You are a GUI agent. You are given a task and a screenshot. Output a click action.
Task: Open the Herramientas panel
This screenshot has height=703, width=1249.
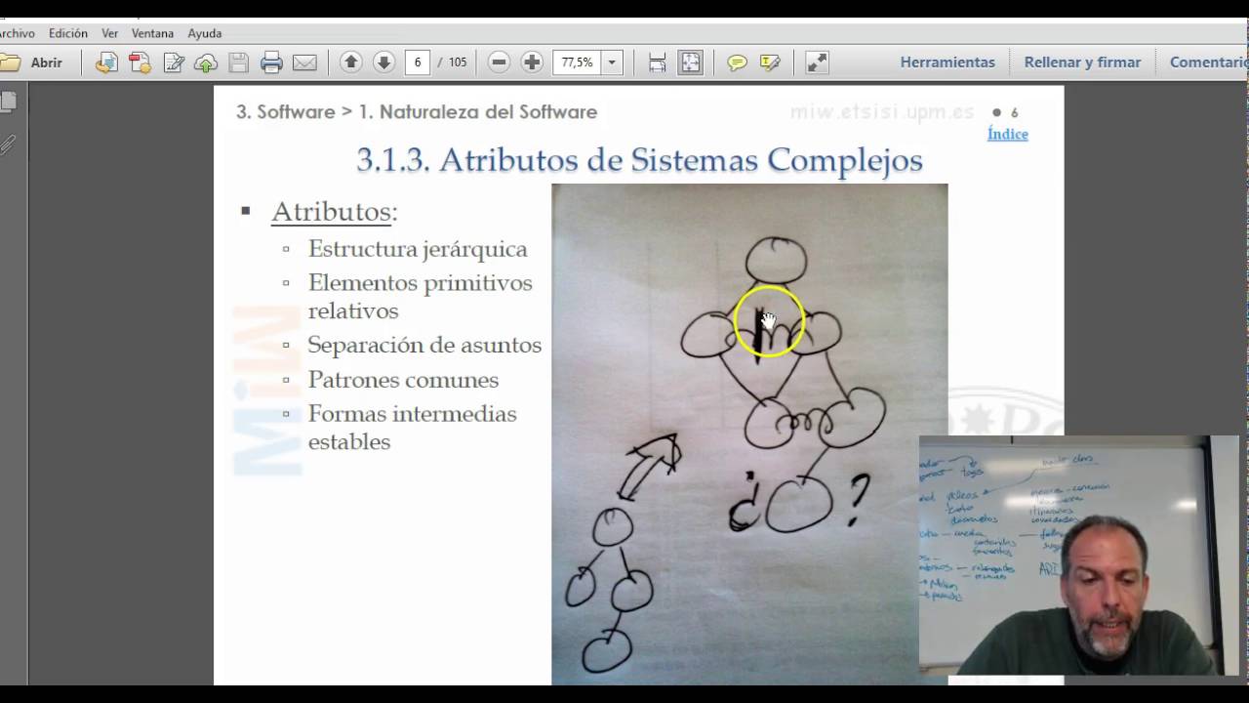point(947,62)
